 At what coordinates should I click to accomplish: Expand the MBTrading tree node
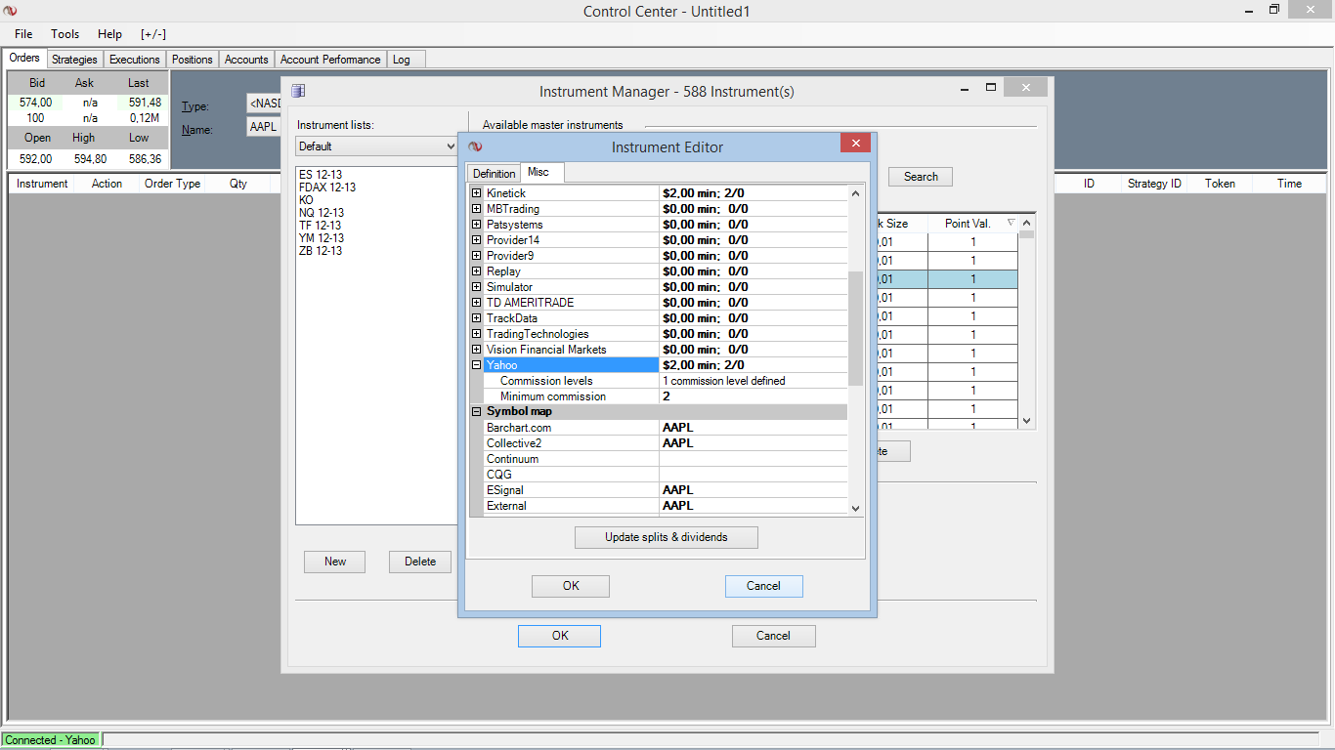pyautogui.click(x=477, y=209)
